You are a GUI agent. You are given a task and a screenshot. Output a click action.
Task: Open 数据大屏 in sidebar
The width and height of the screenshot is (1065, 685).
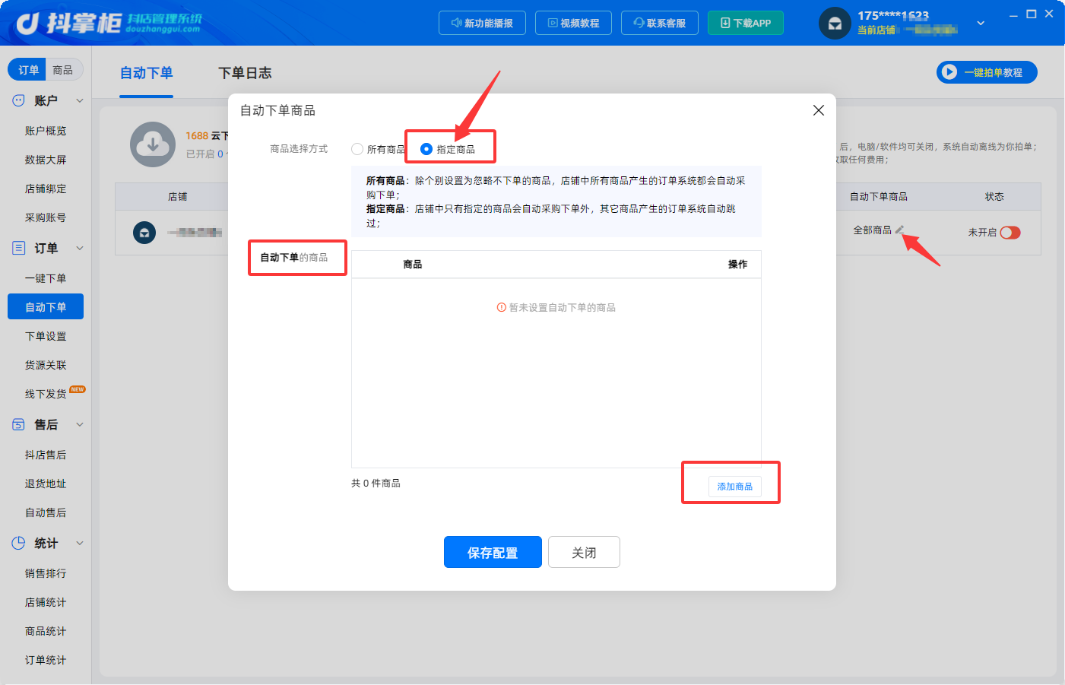pos(46,160)
